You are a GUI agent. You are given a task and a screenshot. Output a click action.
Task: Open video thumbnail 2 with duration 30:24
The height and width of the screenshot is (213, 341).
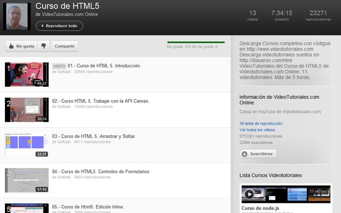pyautogui.click(x=27, y=110)
